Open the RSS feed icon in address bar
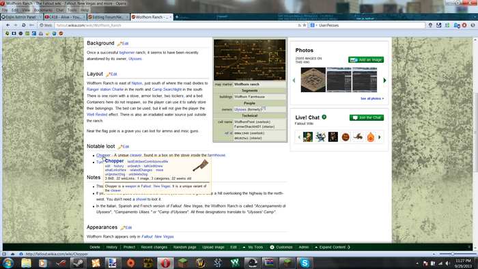 pyautogui.click(x=299, y=25)
